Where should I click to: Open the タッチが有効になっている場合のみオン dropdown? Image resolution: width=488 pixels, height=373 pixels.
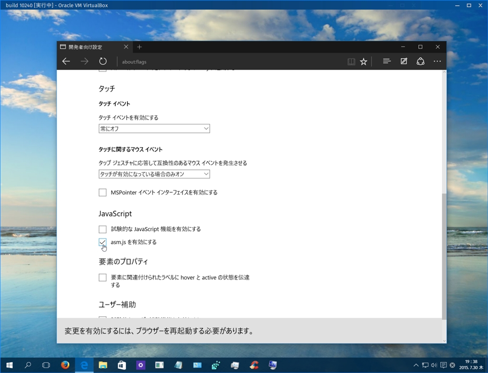[154, 174]
